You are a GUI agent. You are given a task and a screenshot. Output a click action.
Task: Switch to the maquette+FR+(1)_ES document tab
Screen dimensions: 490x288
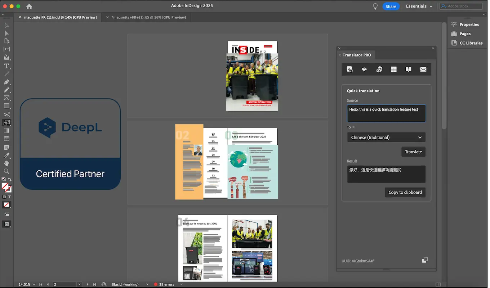(x=148, y=17)
